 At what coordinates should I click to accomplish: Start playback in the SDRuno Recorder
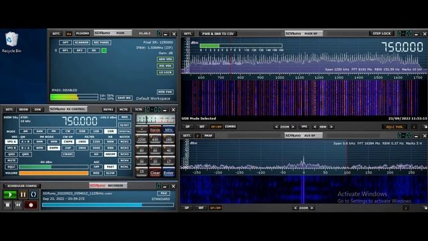(10, 195)
